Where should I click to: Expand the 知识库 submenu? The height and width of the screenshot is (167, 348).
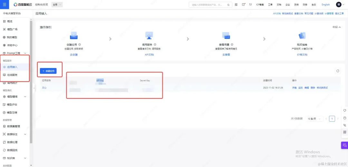[25, 158]
